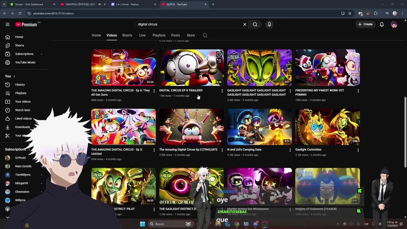
Task: Open the notifications bell
Action: [x=382, y=24]
